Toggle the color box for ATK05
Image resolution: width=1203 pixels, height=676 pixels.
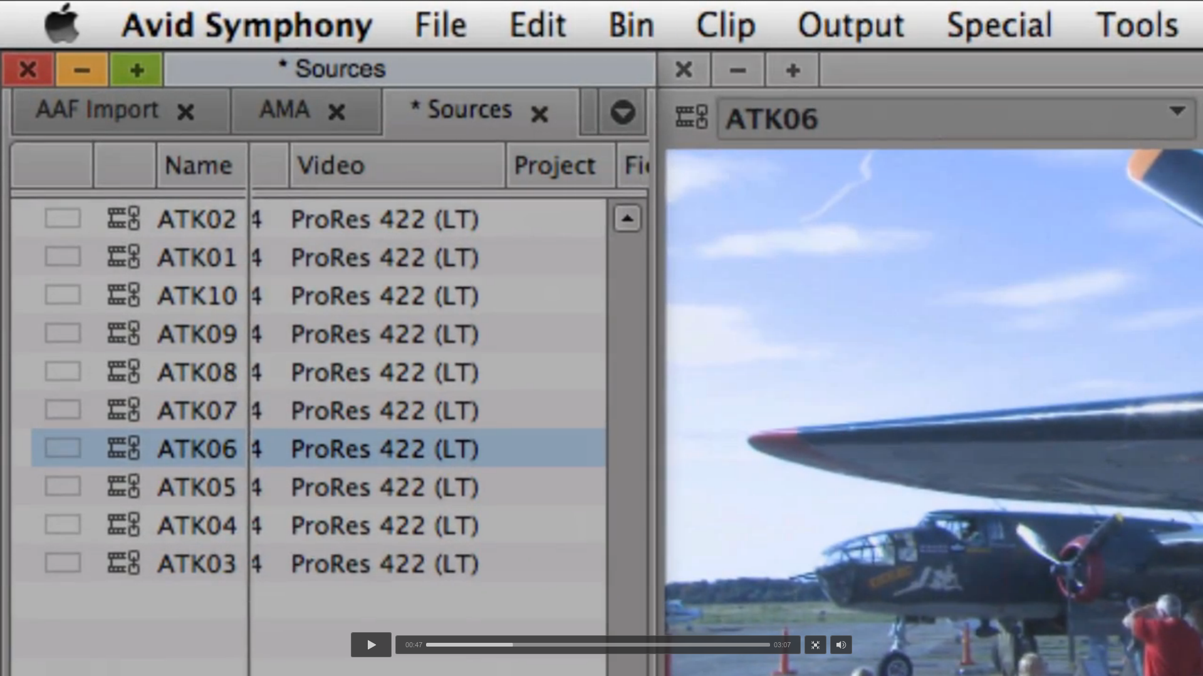pyautogui.click(x=63, y=486)
